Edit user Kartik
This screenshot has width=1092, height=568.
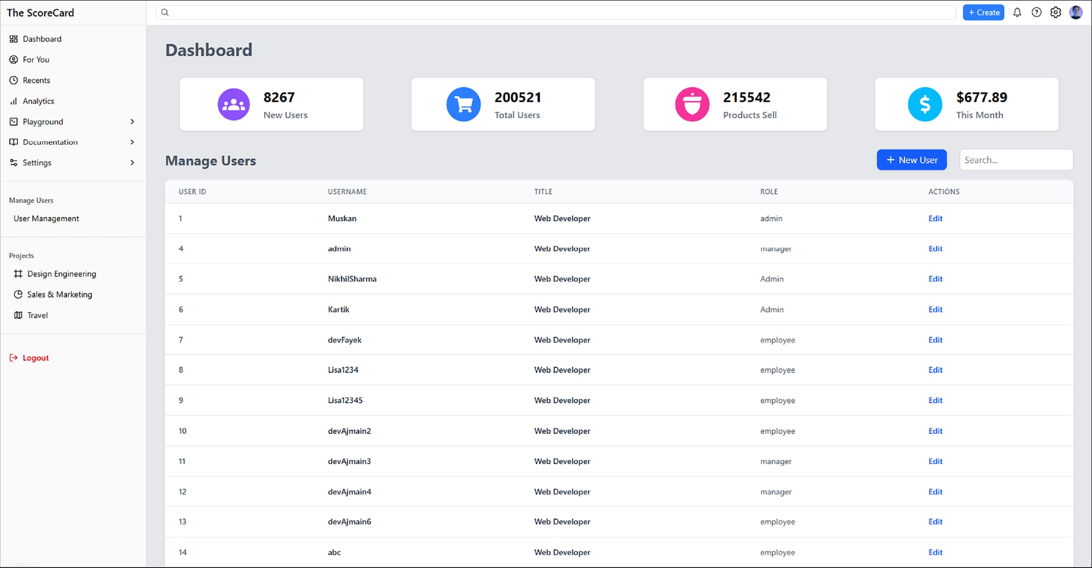point(935,309)
